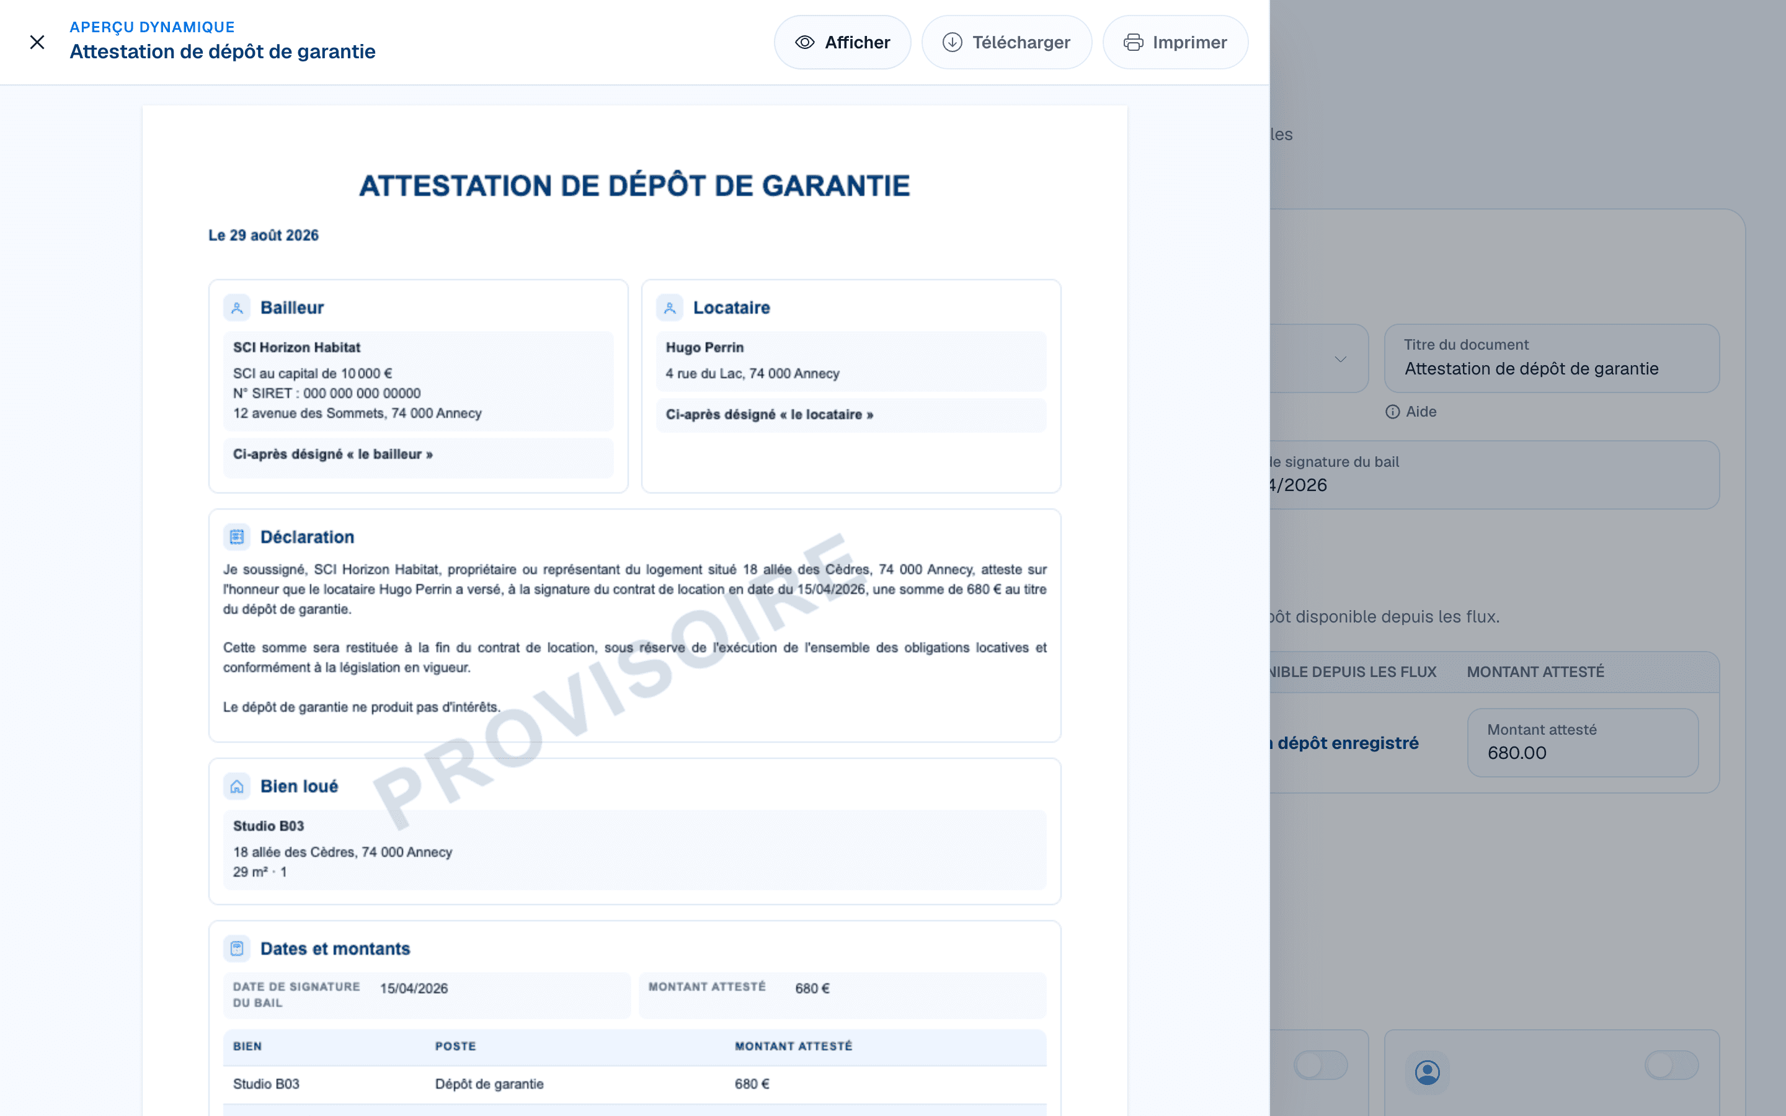Click the user avatar icon in background card
The image size is (1786, 1116).
pyautogui.click(x=1428, y=1073)
